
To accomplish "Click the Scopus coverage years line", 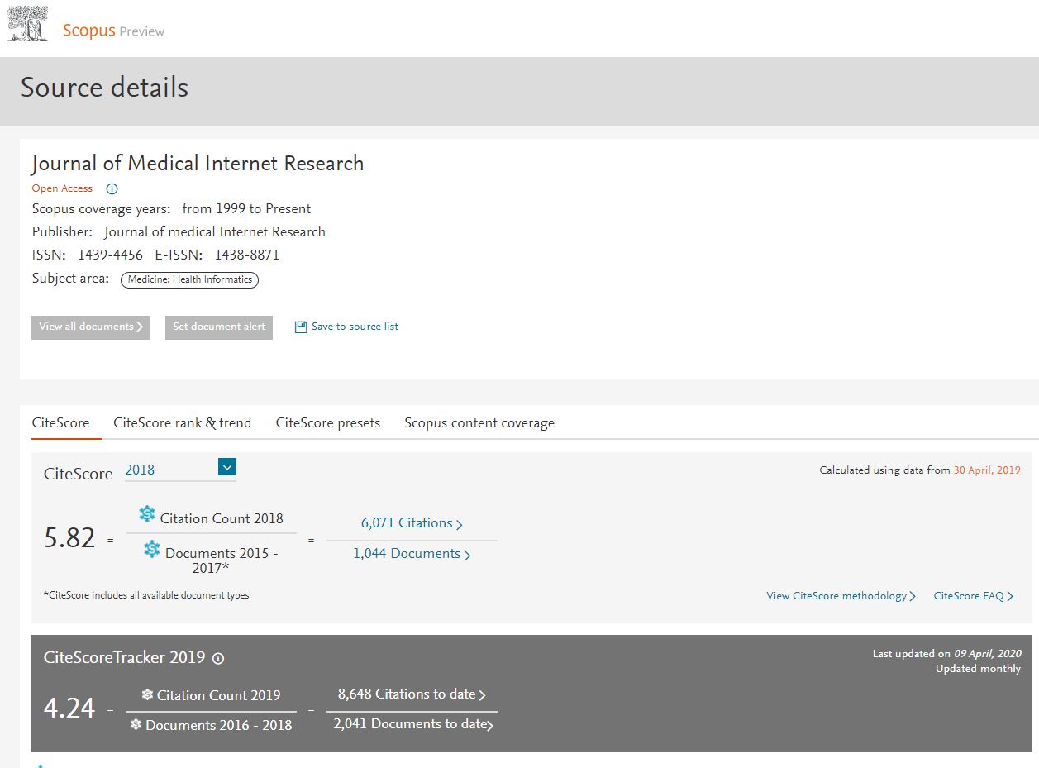I will (x=171, y=208).
